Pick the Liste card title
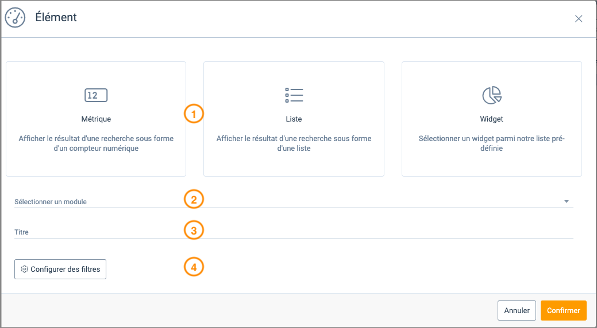This screenshot has height=328, width=597. [x=294, y=119]
